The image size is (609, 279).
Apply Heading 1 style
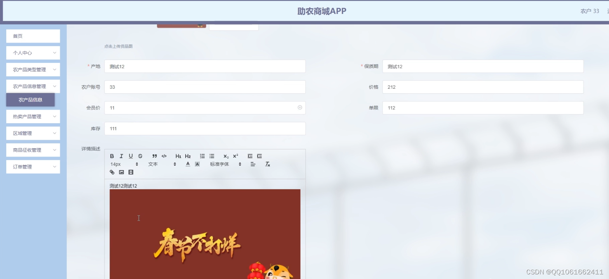pyautogui.click(x=178, y=156)
